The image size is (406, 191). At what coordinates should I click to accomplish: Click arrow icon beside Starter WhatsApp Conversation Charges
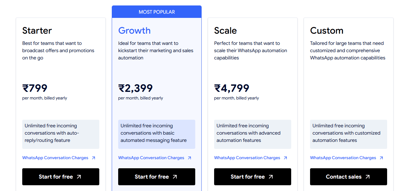[94, 158]
